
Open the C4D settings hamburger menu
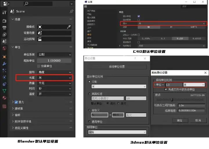(86, 6)
